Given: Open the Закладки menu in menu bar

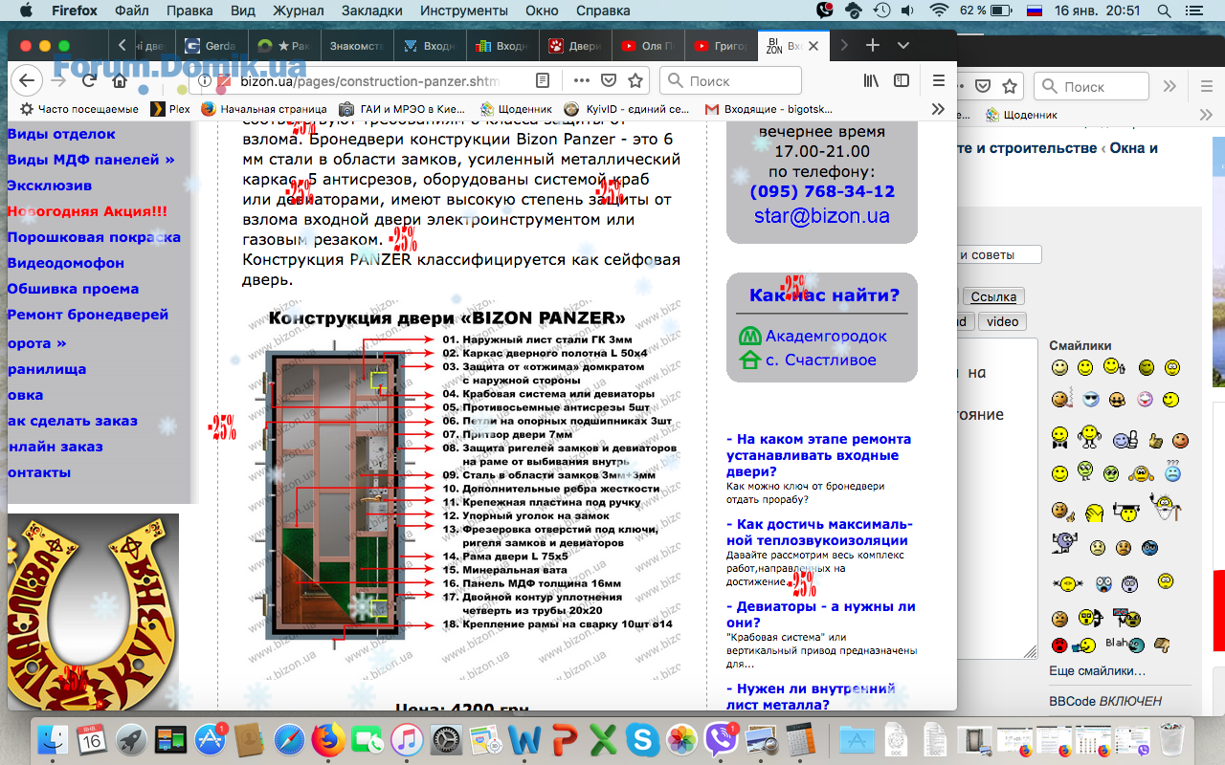Looking at the screenshot, I should (x=371, y=11).
